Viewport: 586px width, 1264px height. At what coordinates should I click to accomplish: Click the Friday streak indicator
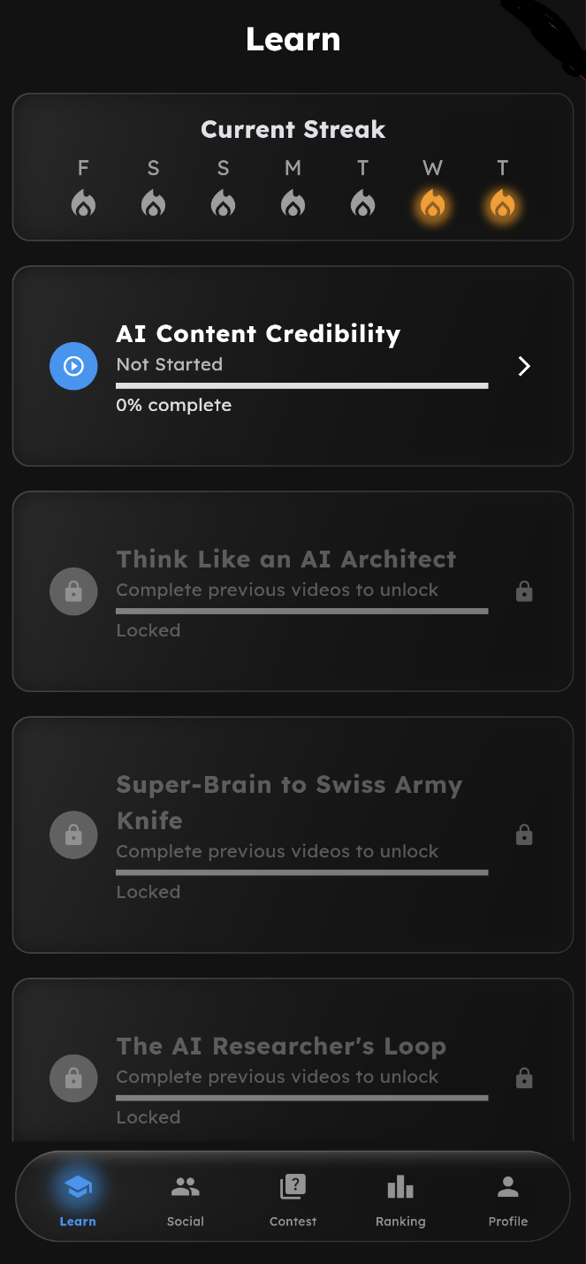83,203
